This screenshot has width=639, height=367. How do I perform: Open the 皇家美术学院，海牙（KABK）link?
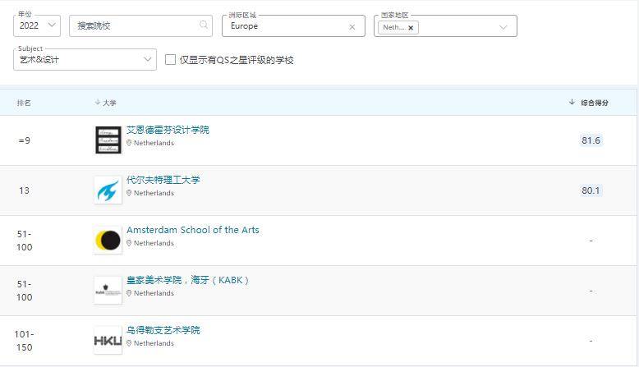coord(187,280)
